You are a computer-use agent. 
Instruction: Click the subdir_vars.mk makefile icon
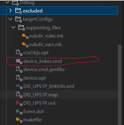(x=25, y=45)
